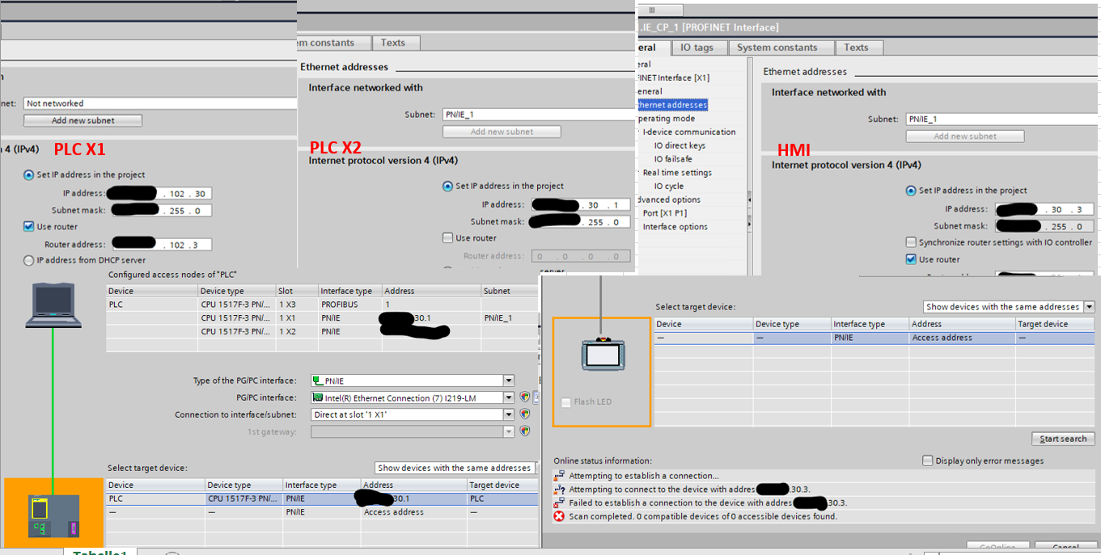The image size is (1101, 555).
Task: Enable 'Use router' in PLC X2 pane
Action: click(447, 238)
